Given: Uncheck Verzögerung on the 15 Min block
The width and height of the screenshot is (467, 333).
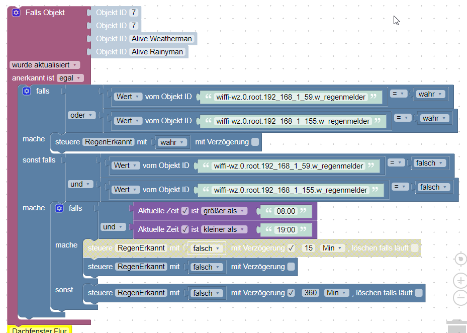Looking at the screenshot, I should tap(291, 248).
